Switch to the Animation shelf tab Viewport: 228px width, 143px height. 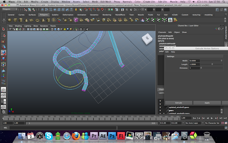coord(82,15)
